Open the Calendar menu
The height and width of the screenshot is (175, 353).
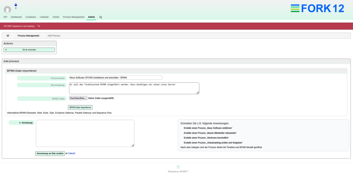(x=44, y=17)
